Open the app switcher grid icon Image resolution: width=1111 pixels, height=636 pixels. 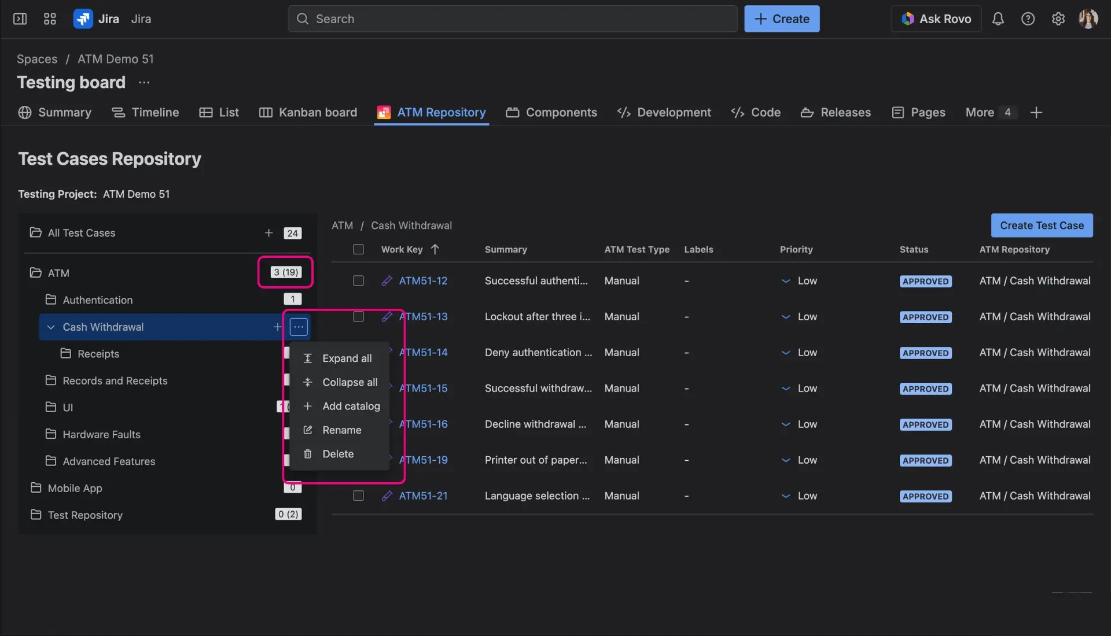50,19
